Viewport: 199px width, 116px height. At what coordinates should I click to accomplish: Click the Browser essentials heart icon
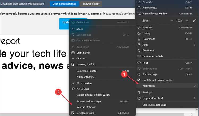click(x=139, y=56)
